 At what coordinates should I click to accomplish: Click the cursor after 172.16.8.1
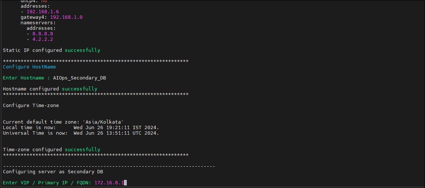pos(125,183)
